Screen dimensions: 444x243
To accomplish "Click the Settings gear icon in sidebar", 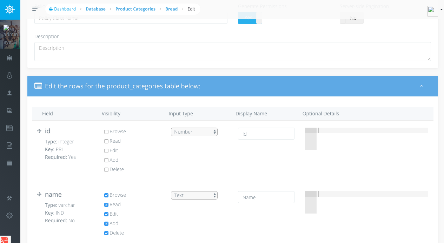I will [9, 216].
